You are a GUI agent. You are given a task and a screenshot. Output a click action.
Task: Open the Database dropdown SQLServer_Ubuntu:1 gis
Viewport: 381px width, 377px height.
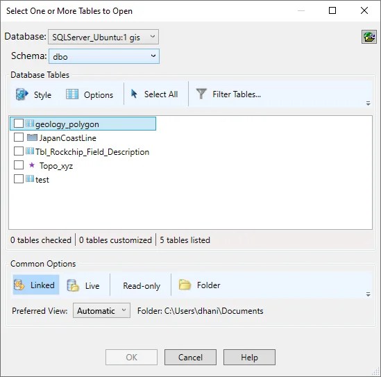103,37
